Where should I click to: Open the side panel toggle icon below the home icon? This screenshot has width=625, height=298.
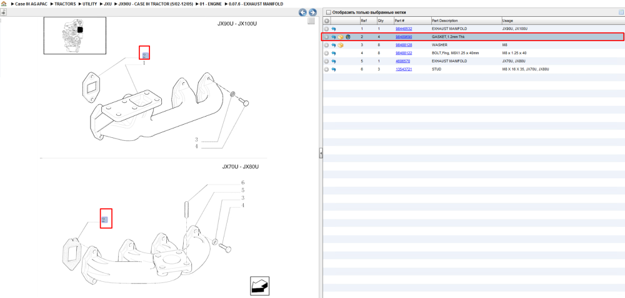(x=3, y=12)
